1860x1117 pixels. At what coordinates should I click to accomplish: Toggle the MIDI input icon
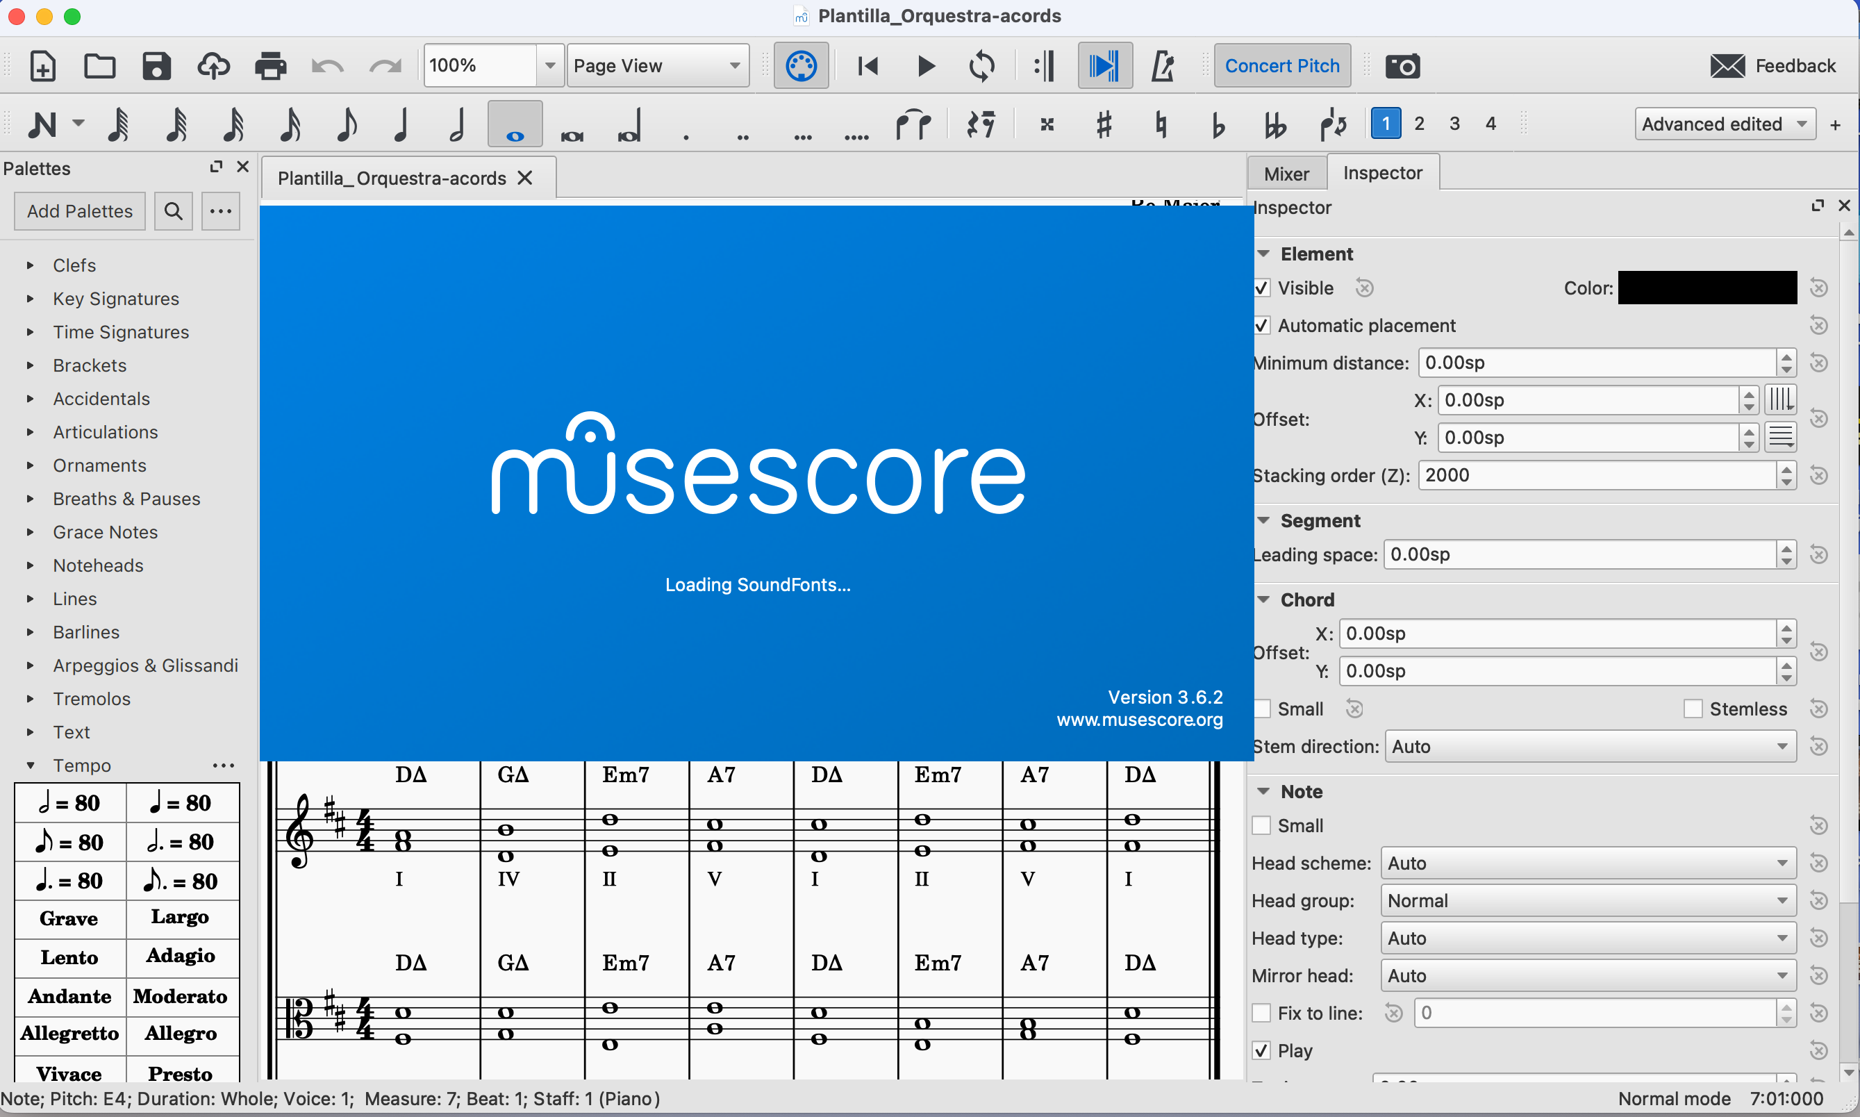pyautogui.click(x=801, y=66)
